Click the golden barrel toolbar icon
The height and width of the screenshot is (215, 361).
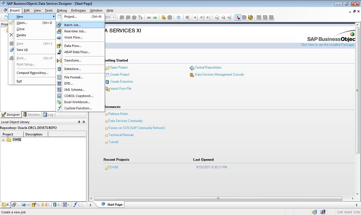(x=250, y=17)
